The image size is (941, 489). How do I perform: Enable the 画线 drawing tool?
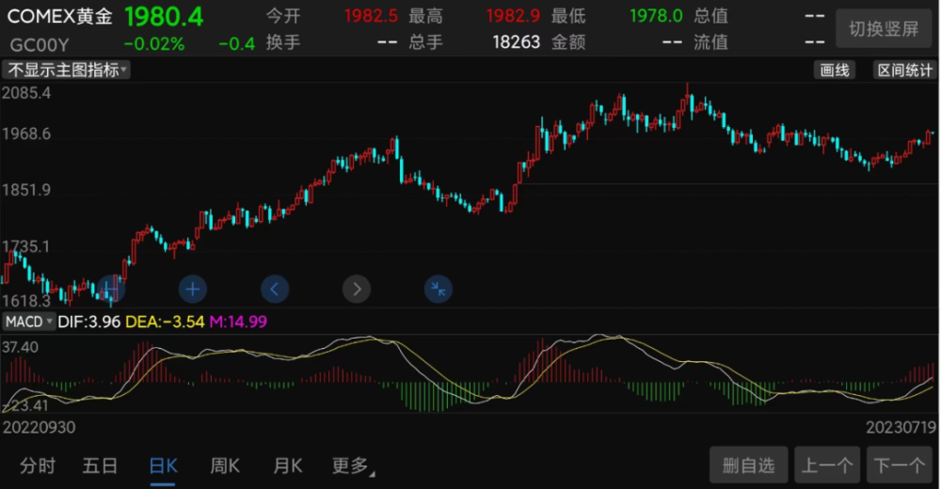834,71
